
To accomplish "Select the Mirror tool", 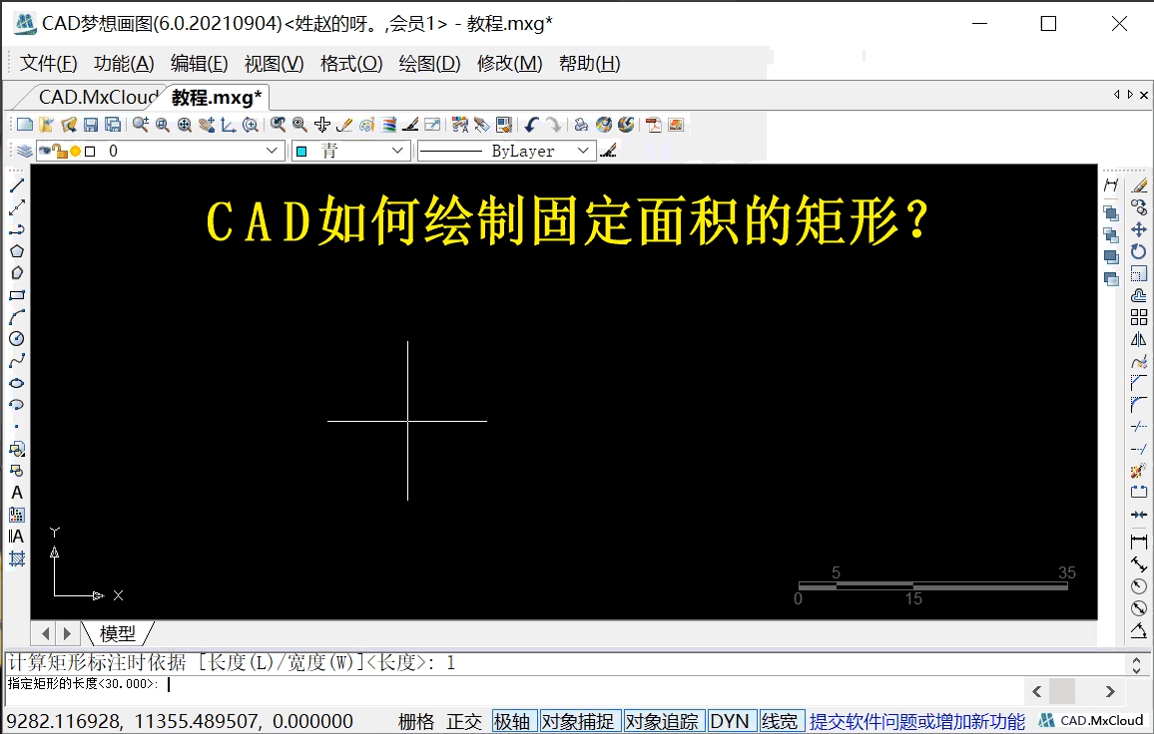I will 1139,339.
